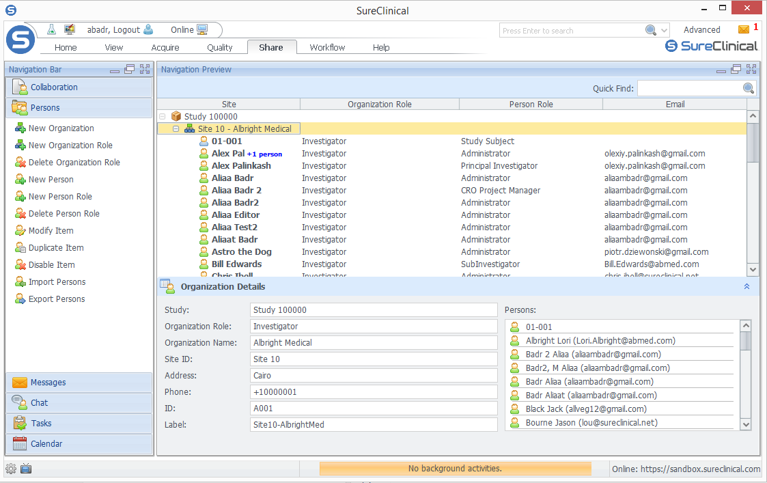Open the search options dropdown arrow
The height and width of the screenshot is (483, 767).
tap(664, 30)
